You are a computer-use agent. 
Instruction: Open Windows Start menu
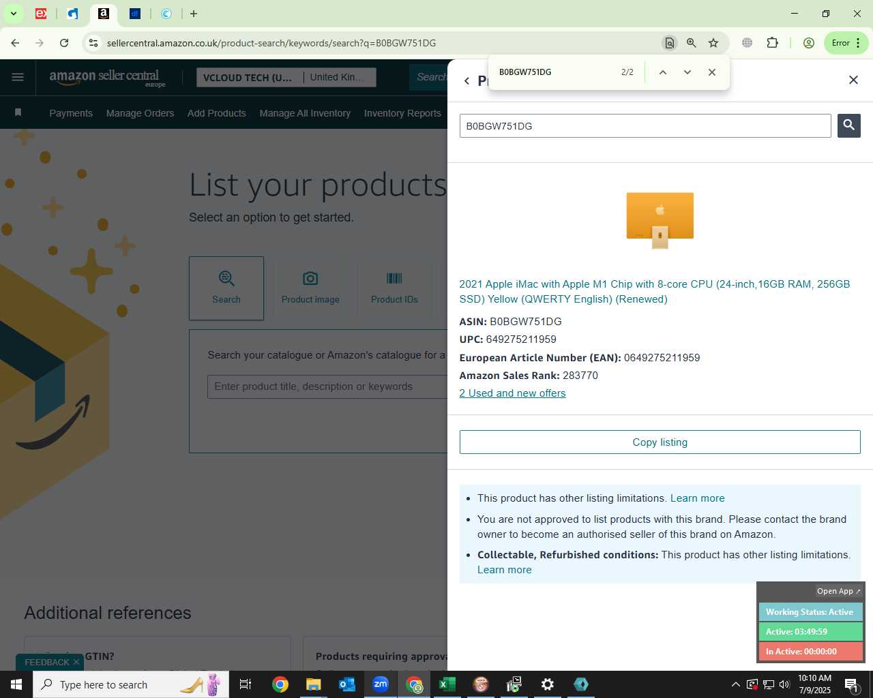16,684
